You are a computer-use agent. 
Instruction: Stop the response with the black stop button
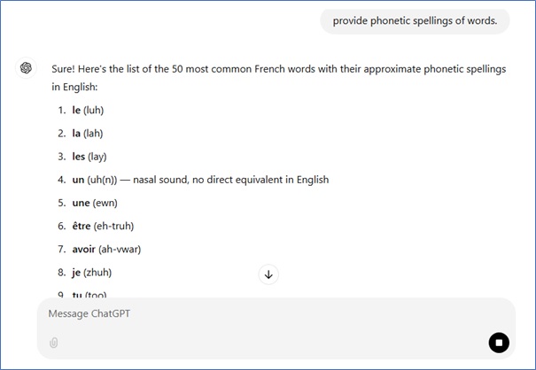(x=499, y=343)
